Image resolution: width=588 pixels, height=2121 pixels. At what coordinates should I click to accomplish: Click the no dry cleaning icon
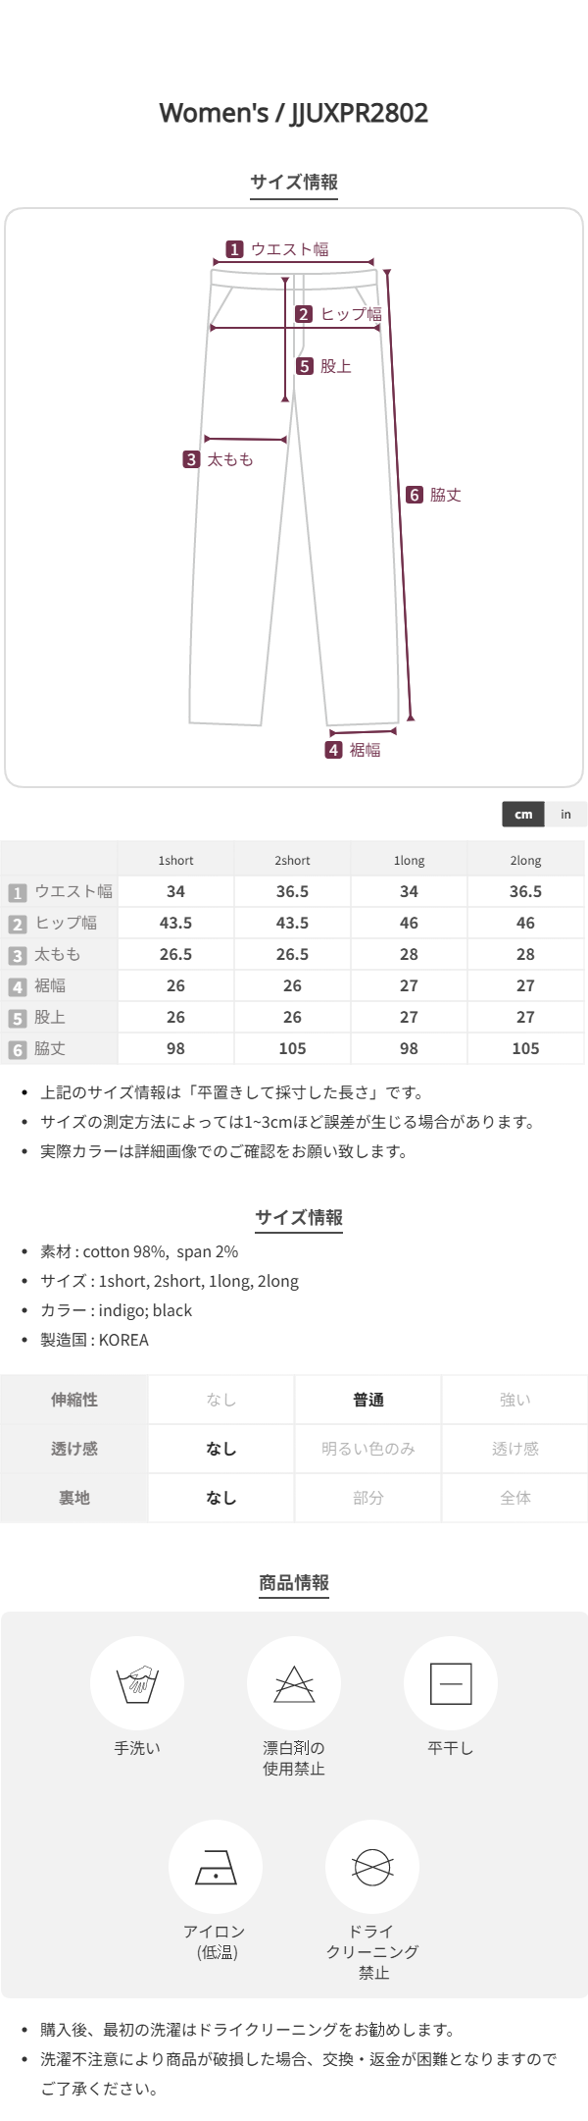[372, 1866]
